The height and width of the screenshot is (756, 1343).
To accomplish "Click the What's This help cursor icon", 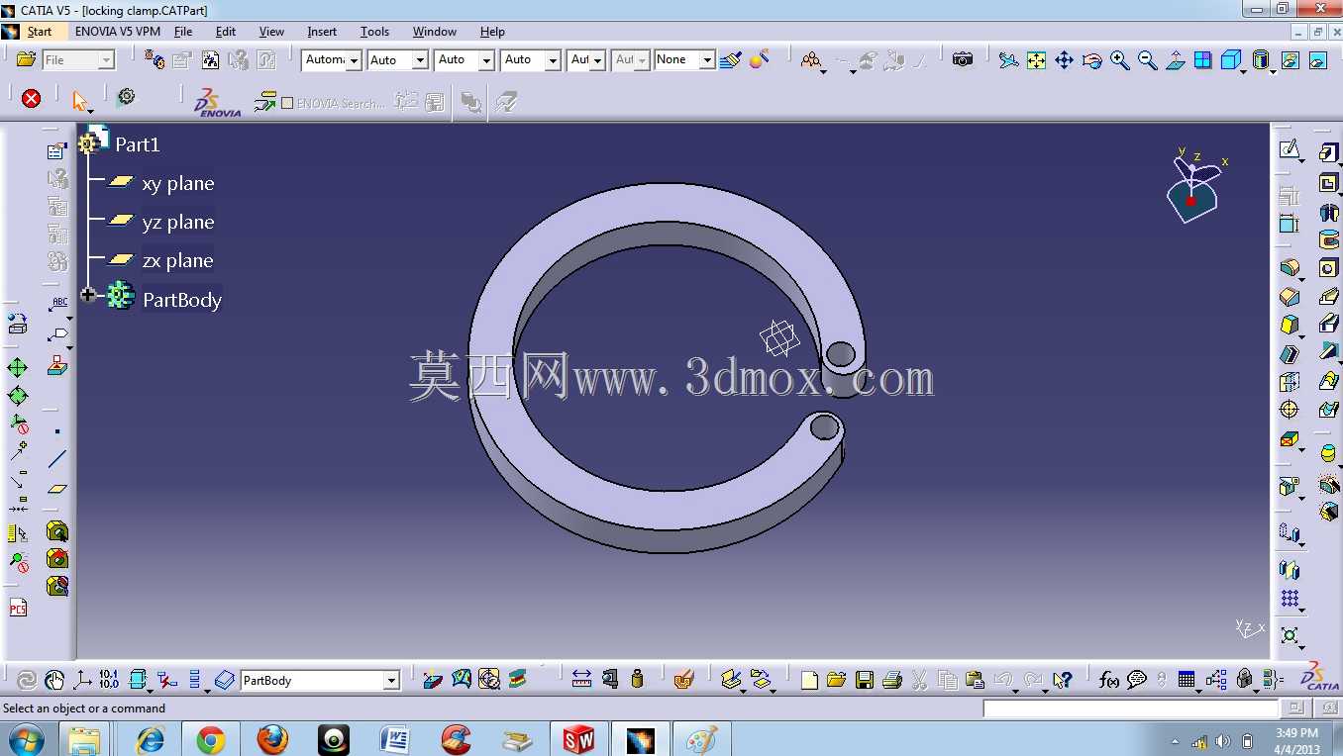I will point(1062,680).
